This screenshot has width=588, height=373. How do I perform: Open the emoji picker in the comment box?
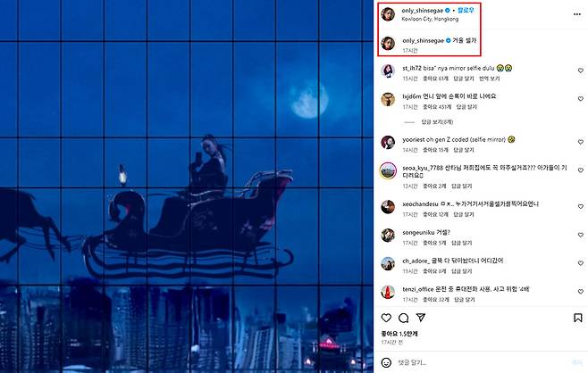tap(386, 362)
